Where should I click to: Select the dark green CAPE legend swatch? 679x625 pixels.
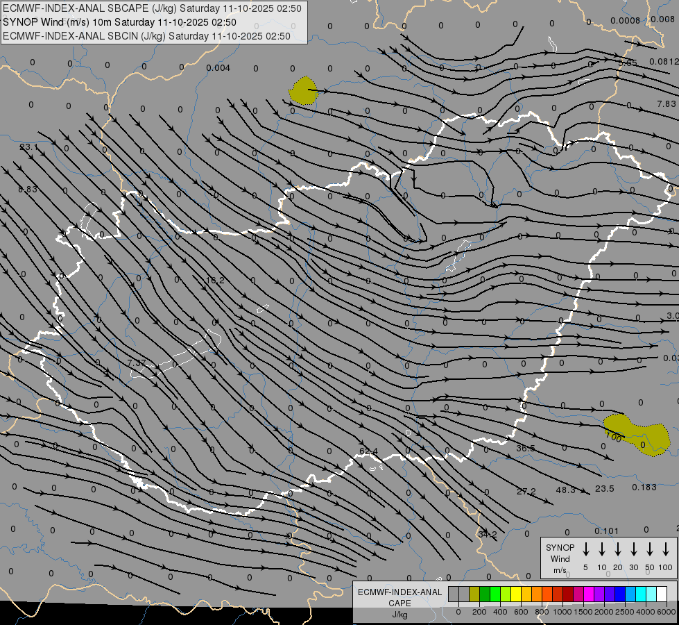coord(485,594)
